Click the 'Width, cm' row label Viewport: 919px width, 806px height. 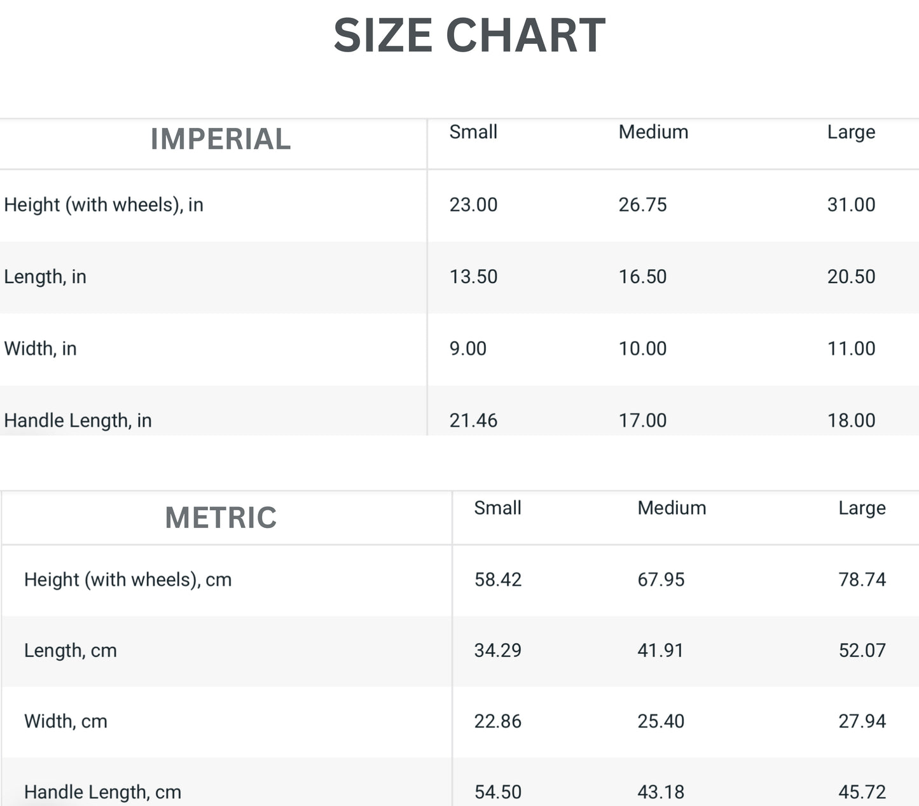[66, 721]
